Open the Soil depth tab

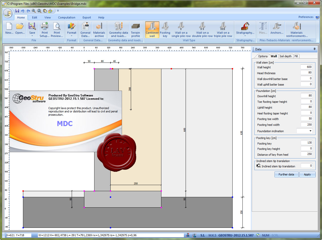click(286, 56)
